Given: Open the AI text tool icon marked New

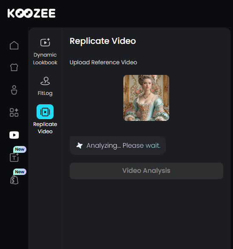Looking at the screenshot, I should coord(14,157).
